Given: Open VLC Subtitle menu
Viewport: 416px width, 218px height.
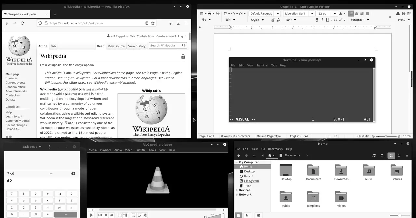Looking at the screenshot, I should click(140, 150).
